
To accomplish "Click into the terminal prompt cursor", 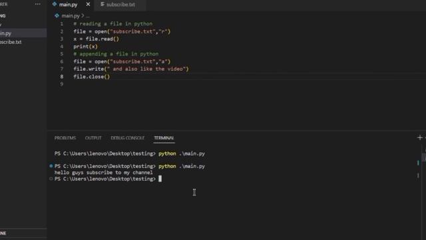I will 160,179.
